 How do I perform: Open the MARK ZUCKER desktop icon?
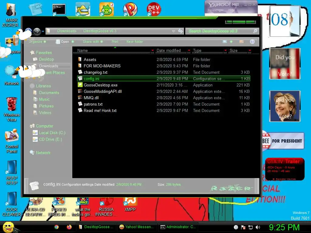point(12,14)
